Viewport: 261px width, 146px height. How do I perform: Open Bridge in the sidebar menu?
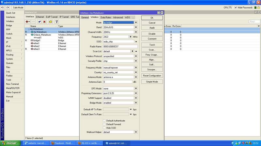[9, 26]
